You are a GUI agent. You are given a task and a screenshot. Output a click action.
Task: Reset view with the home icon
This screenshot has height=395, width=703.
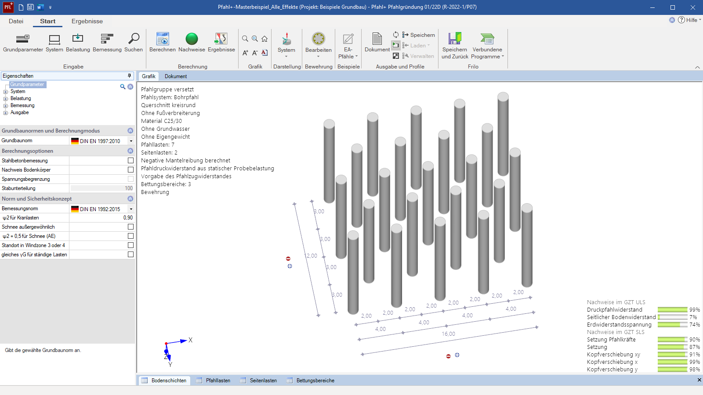[x=265, y=39]
